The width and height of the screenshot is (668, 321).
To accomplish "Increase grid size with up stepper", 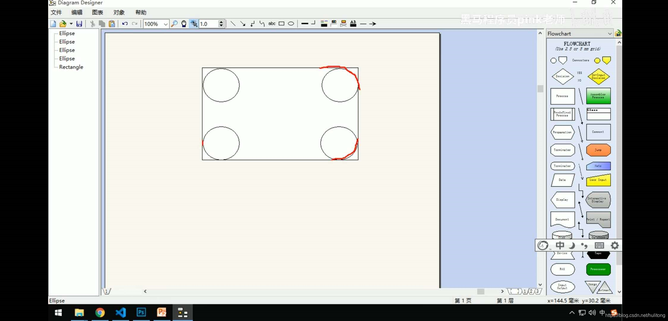I will (221, 22).
